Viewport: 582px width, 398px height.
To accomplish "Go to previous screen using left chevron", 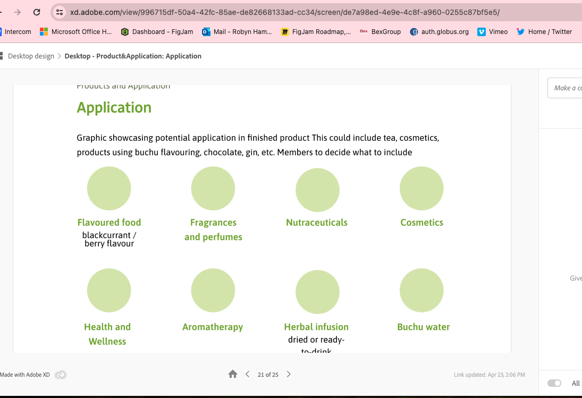I will coord(248,374).
